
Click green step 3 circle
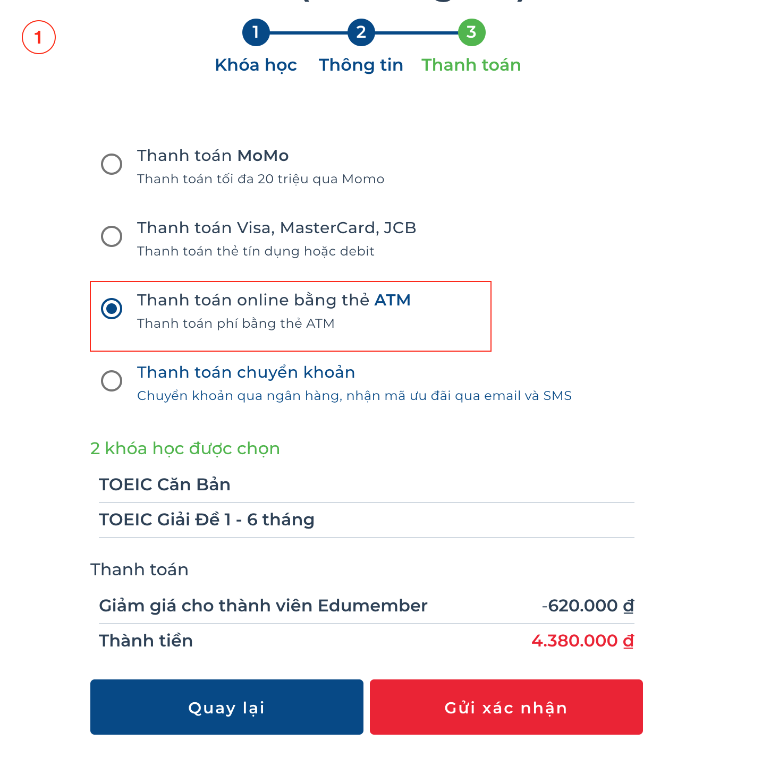pos(471,32)
